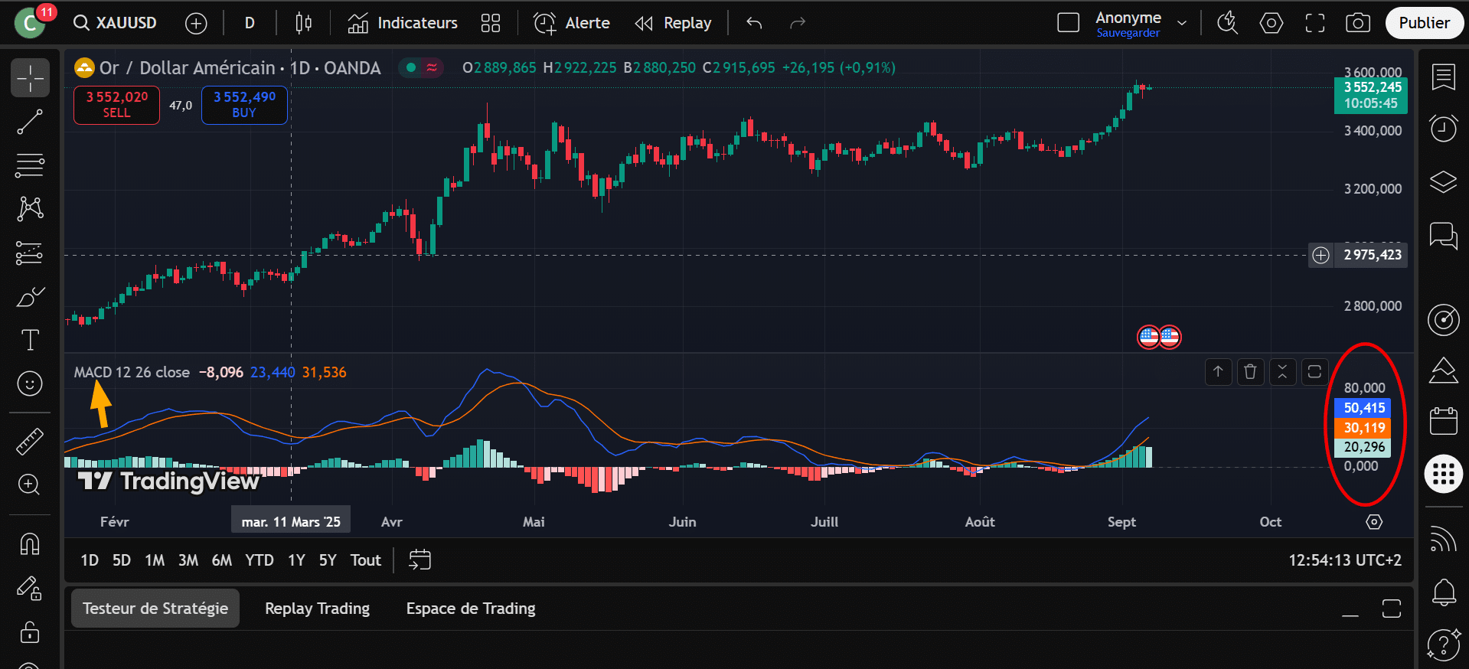
Task: Delete the MACD indicator pane
Action: [1250, 372]
